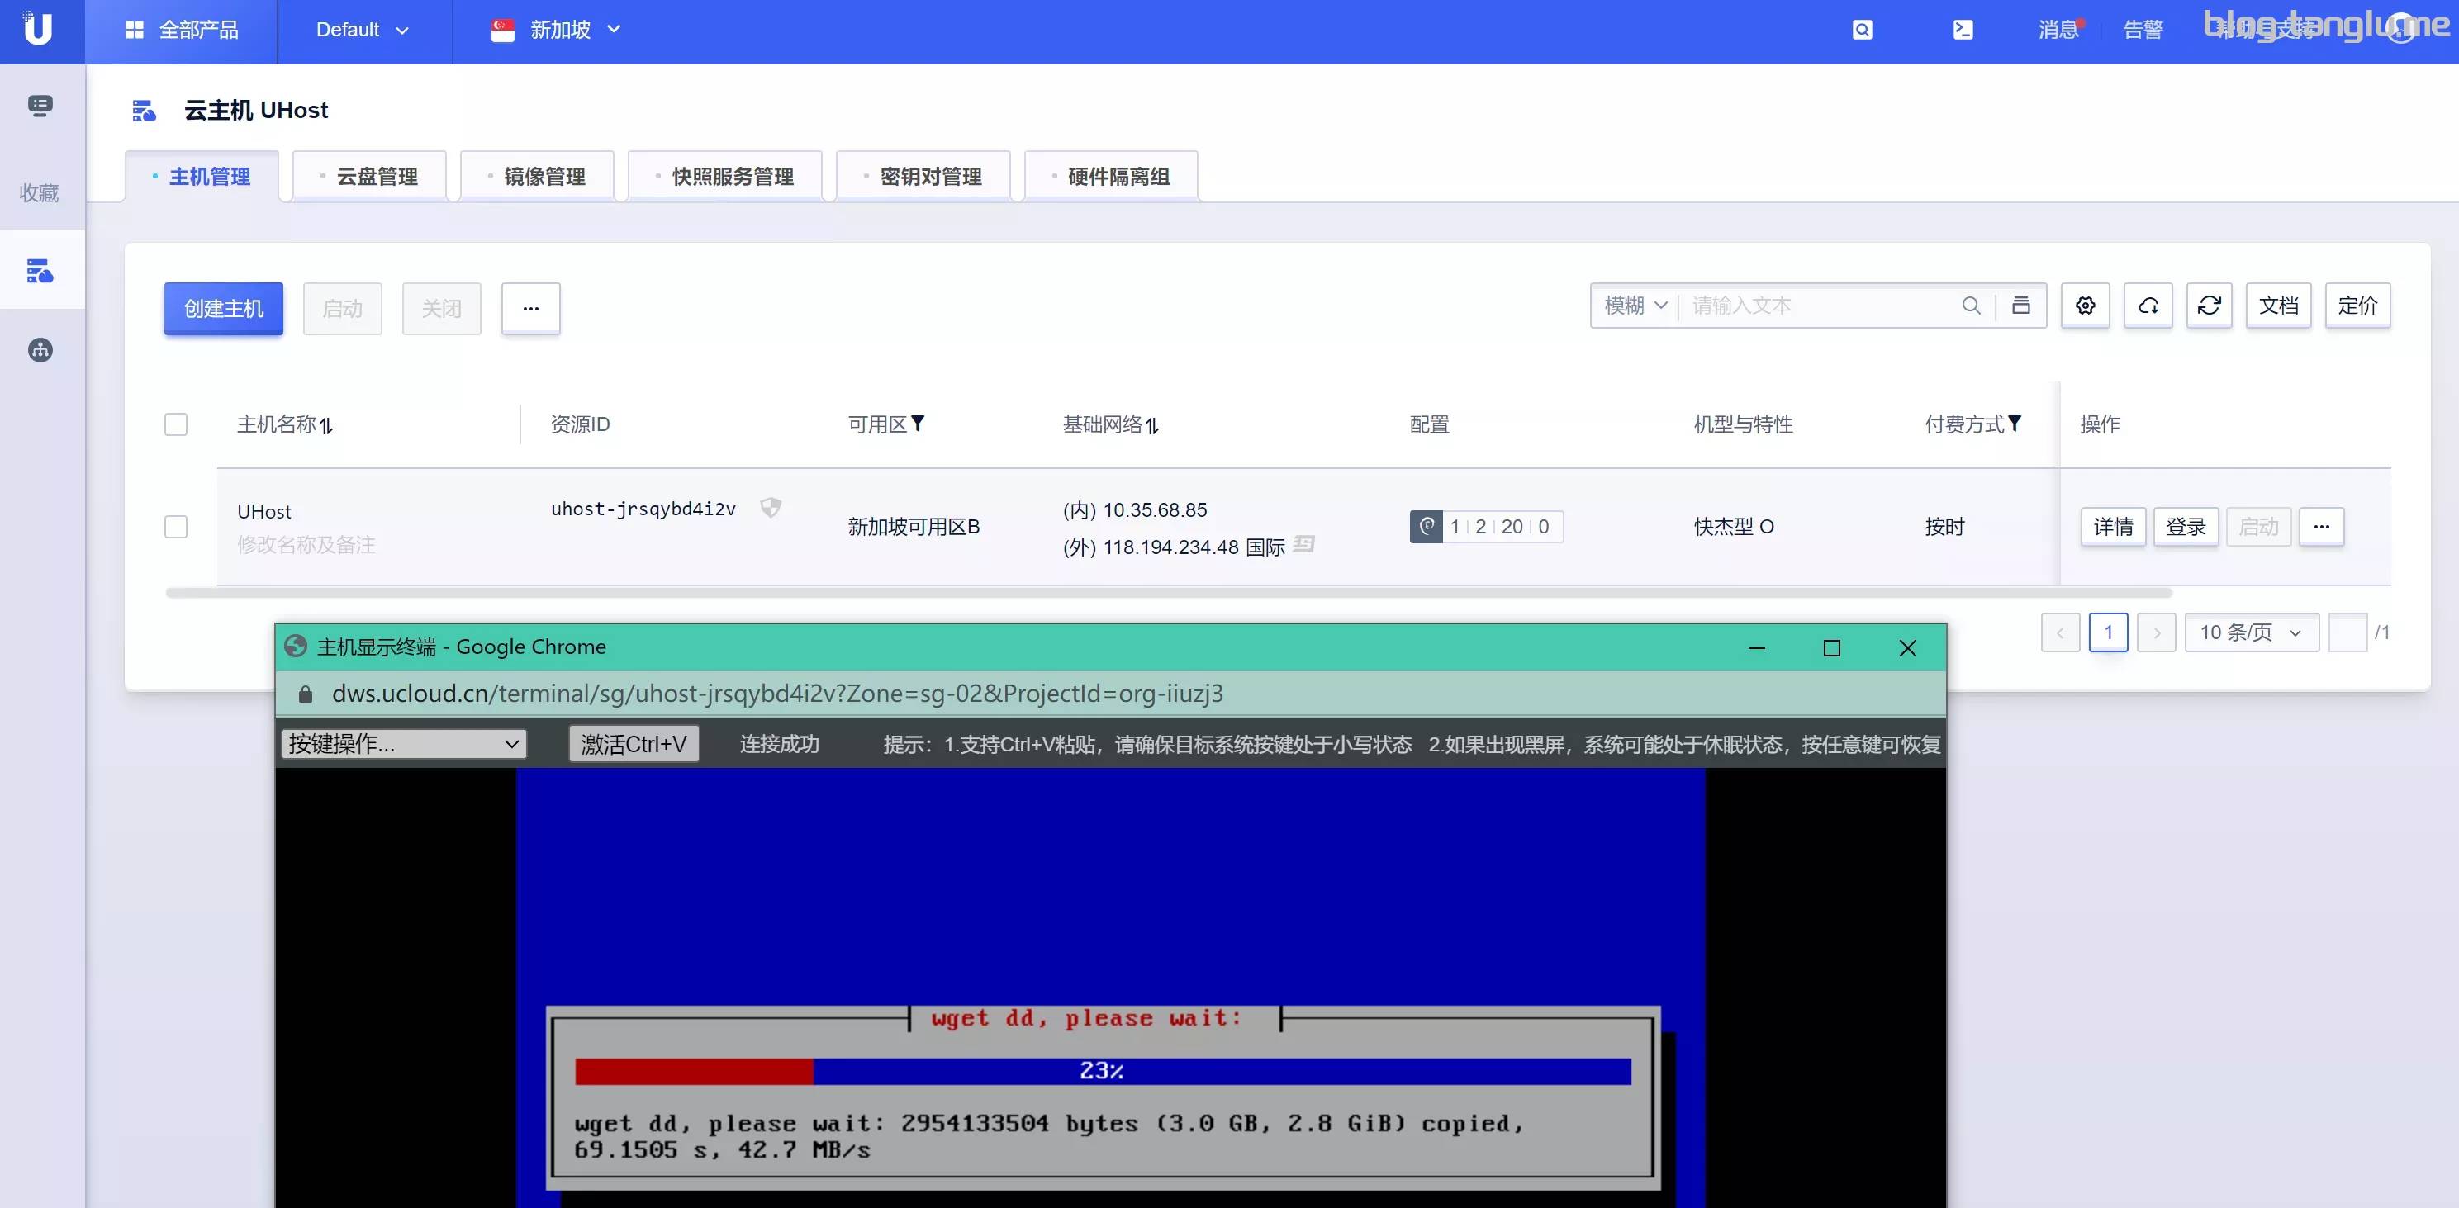2459x1208 pixels.
Task: Open the 按键操作 key actions dropdown
Action: (x=404, y=744)
